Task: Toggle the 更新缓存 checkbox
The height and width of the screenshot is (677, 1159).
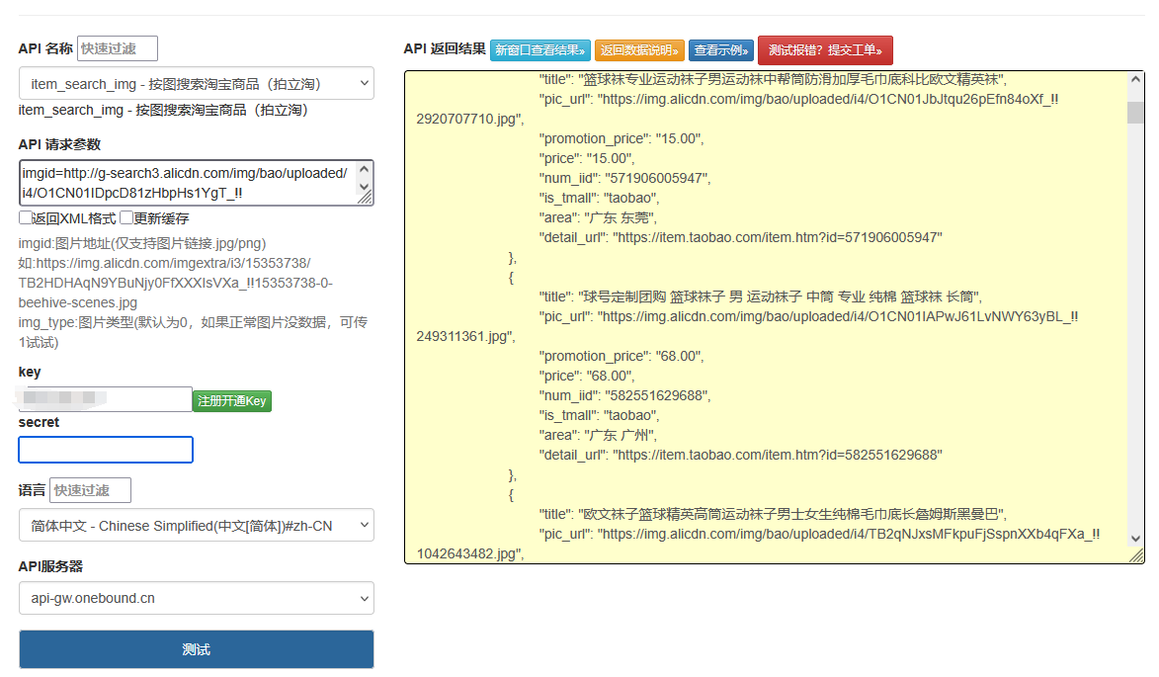Action: click(126, 218)
